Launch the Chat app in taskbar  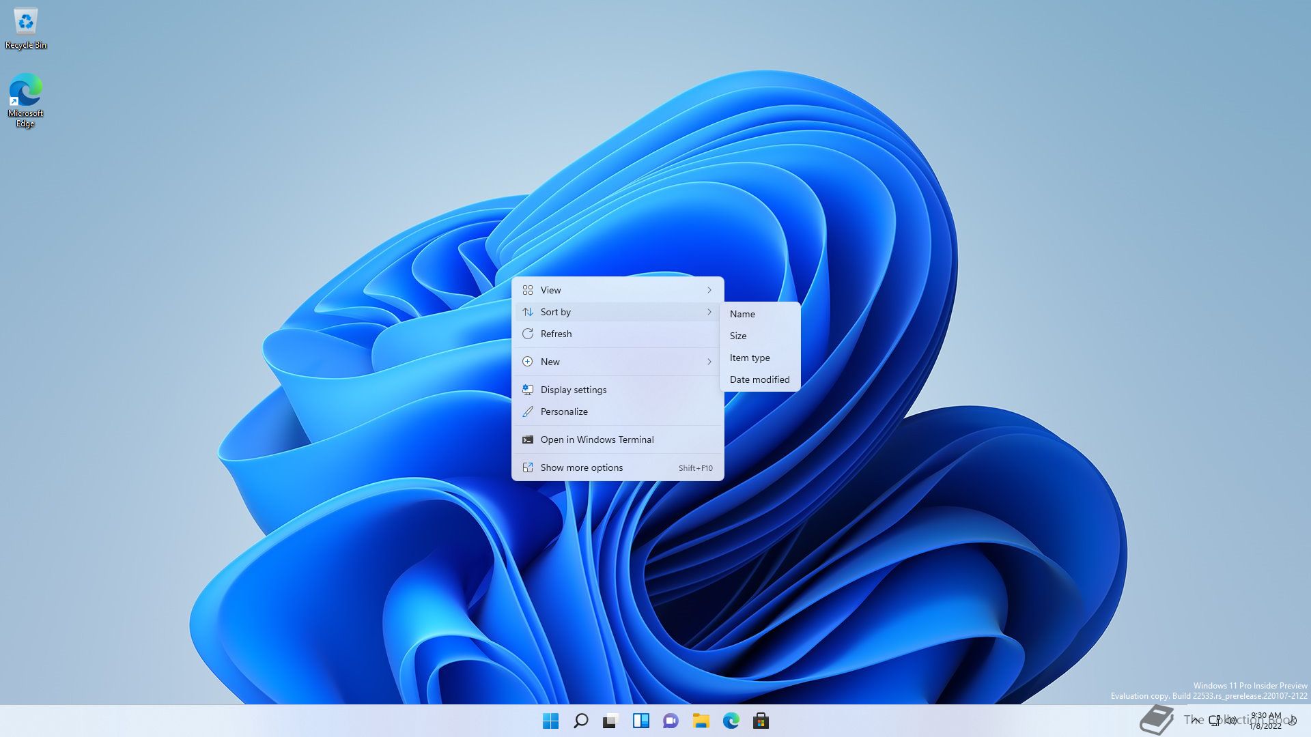671,721
